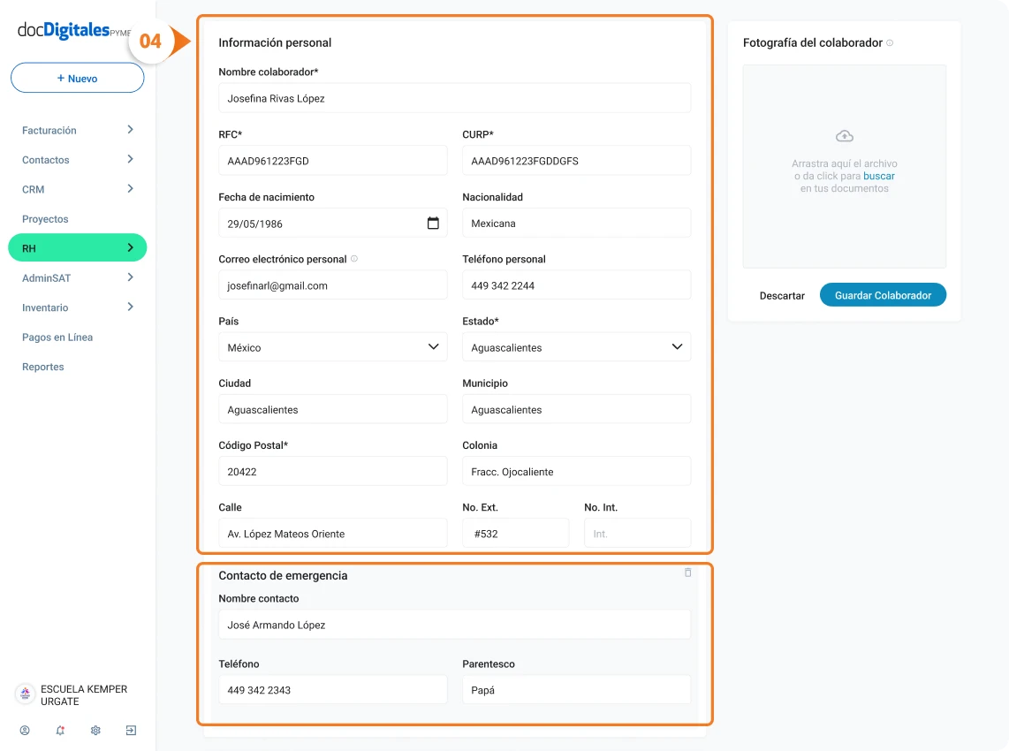Screen dimensions: 1009x751
Task: Click the logout icon in sidebar footer
Action: click(x=131, y=731)
